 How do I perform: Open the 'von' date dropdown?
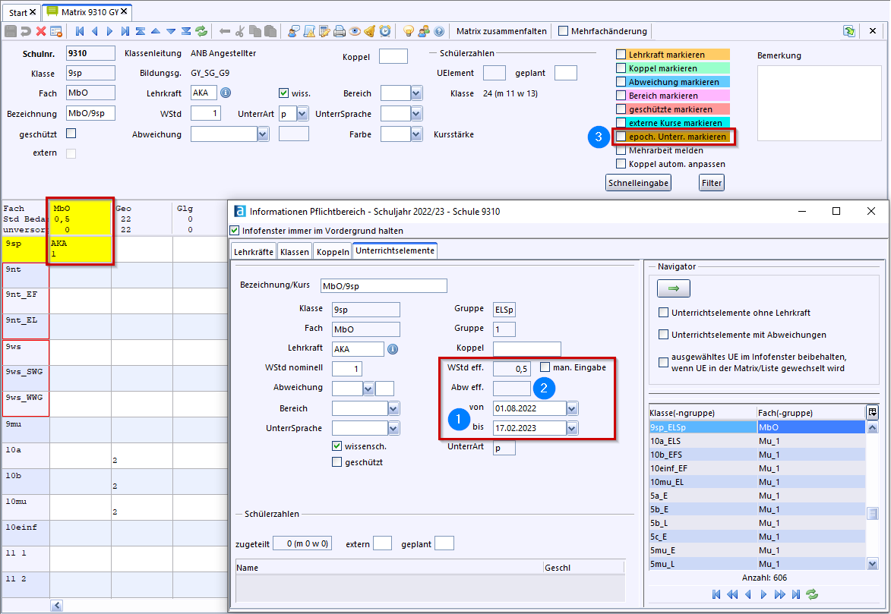[x=572, y=408]
